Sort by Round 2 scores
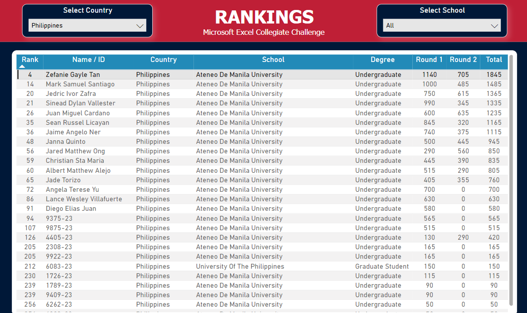The height and width of the screenshot is (313, 527). (x=463, y=60)
